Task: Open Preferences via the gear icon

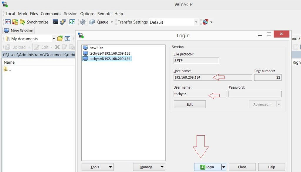Action: click(83, 22)
